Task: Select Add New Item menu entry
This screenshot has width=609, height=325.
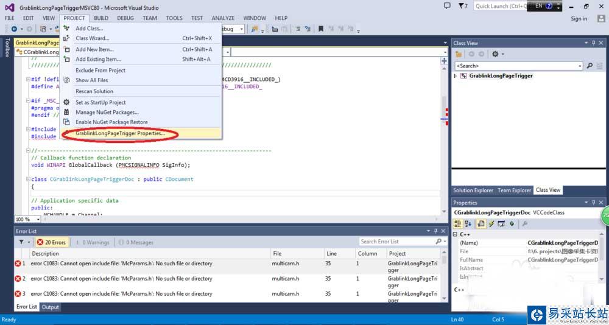Action: pyautogui.click(x=141, y=49)
